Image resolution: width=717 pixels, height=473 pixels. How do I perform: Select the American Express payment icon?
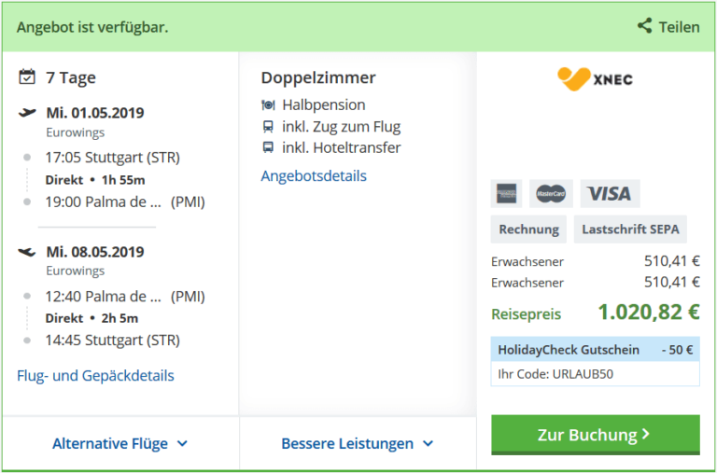(506, 194)
